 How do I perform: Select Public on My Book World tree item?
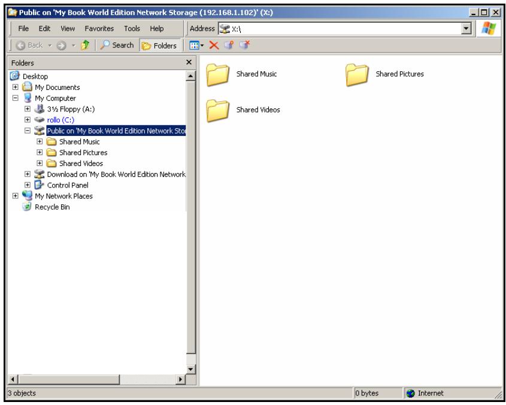(116, 131)
